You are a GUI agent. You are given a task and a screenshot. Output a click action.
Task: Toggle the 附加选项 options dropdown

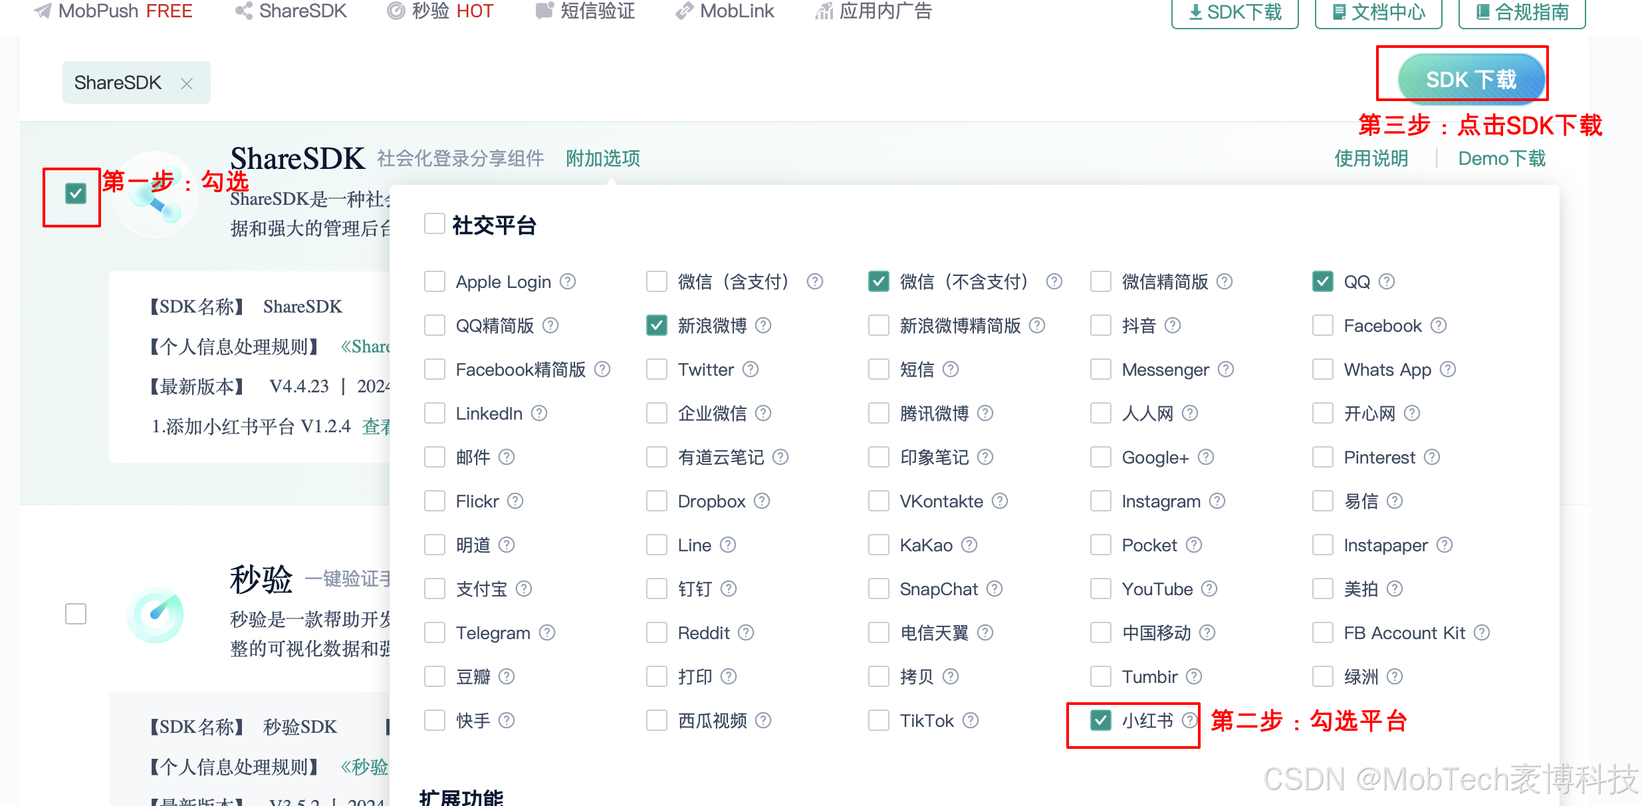coord(603,158)
